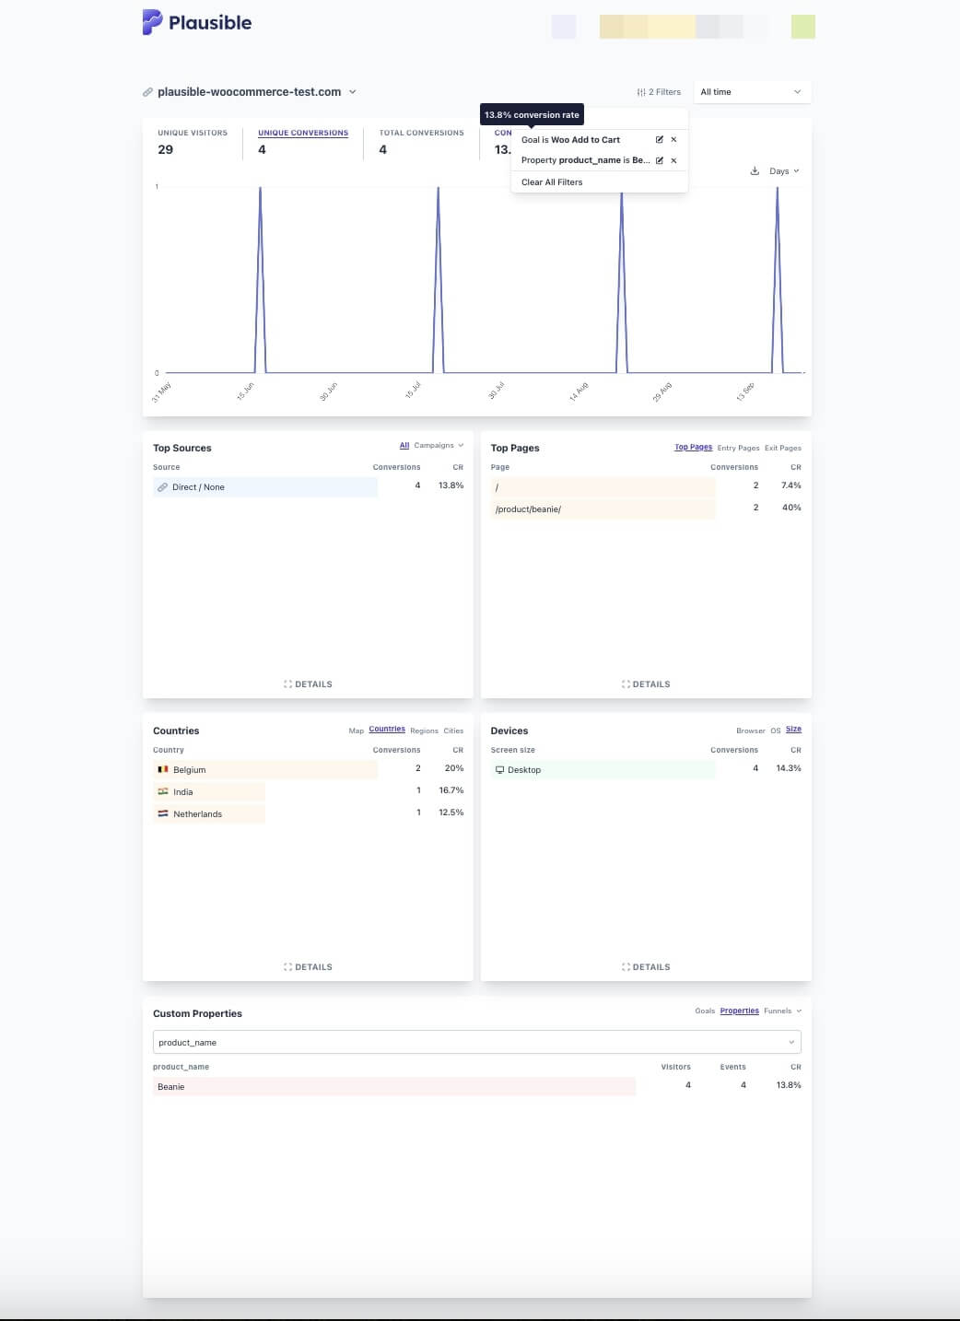Remove the Woo Add to Cart goal filter
The width and height of the screenshot is (960, 1321).
[673, 140]
